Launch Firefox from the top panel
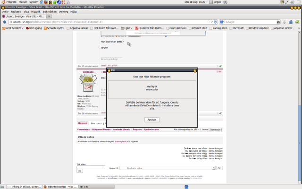The width and height of the screenshot is (302, 189). (x=46, y=2)
